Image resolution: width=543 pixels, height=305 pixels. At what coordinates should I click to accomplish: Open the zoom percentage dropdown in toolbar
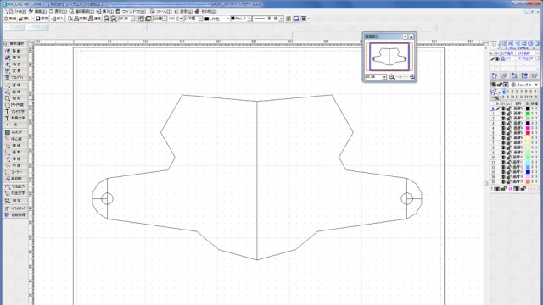[x=132, y=19]
